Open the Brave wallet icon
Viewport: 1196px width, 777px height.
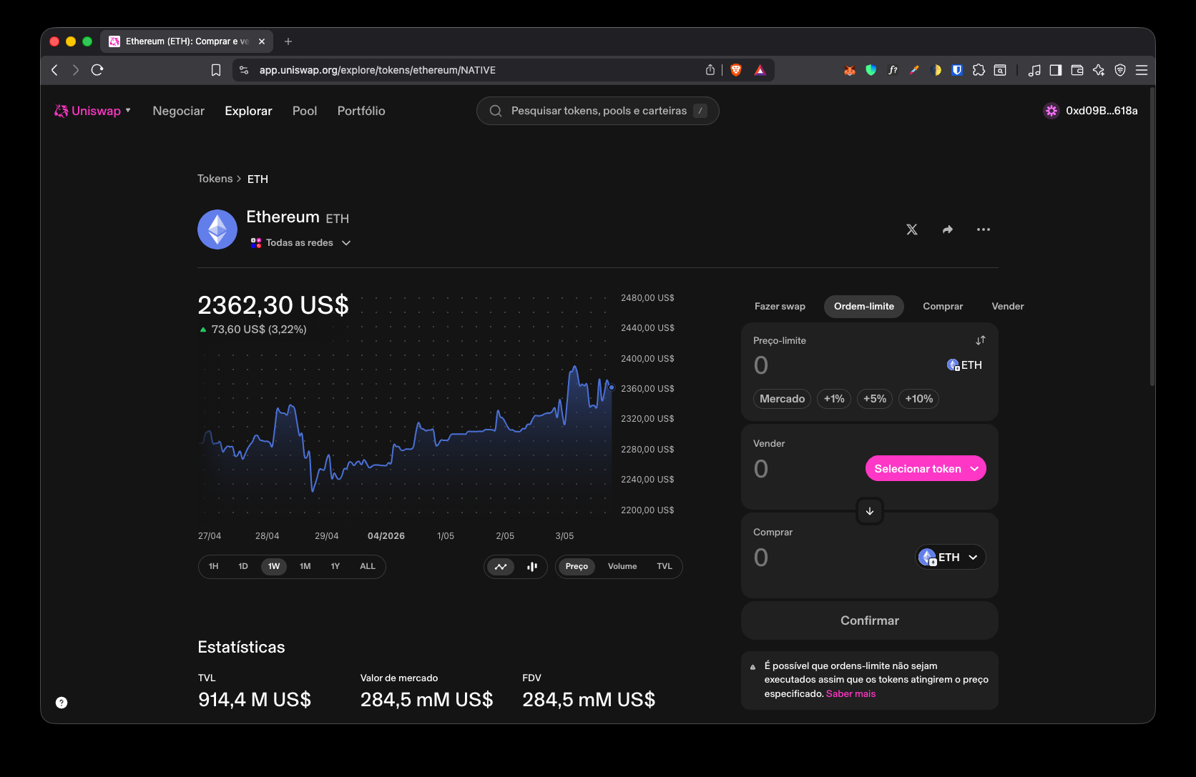point(1077,70)
